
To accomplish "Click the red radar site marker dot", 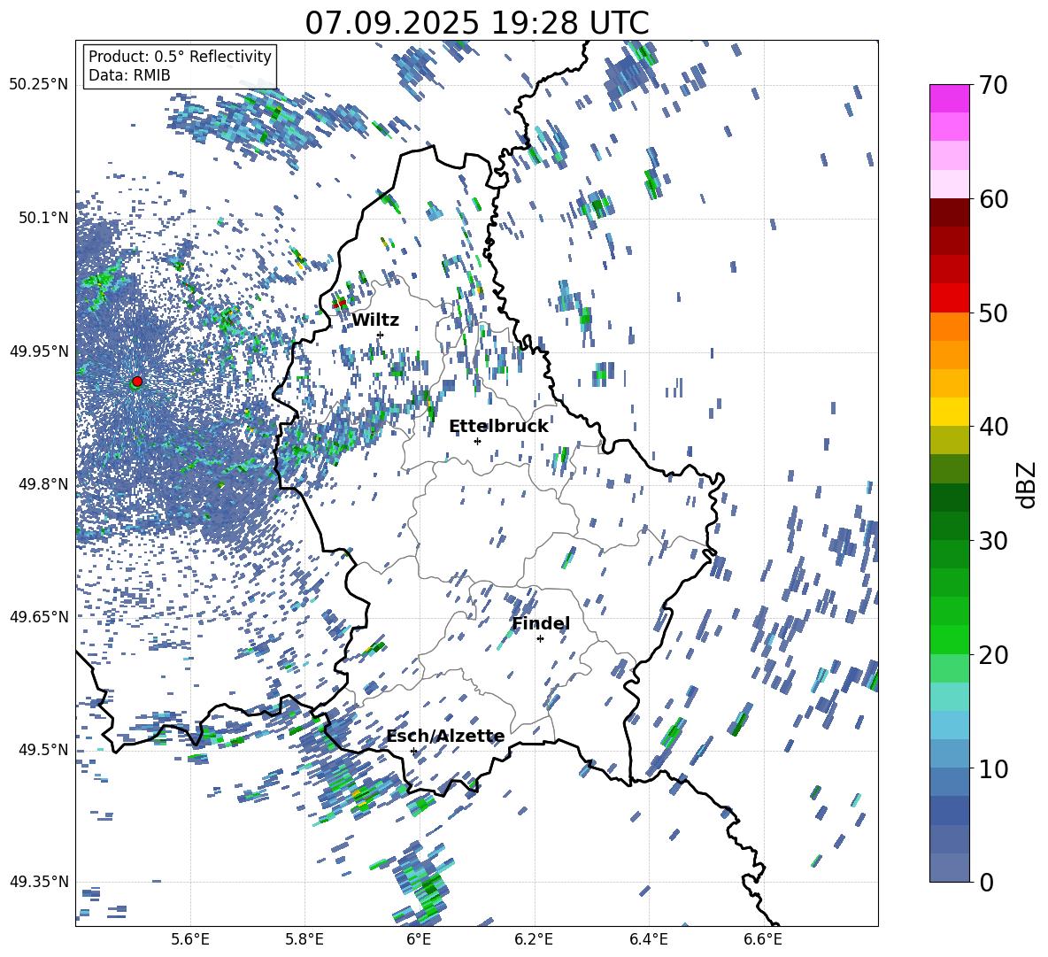I will [137, 382].
